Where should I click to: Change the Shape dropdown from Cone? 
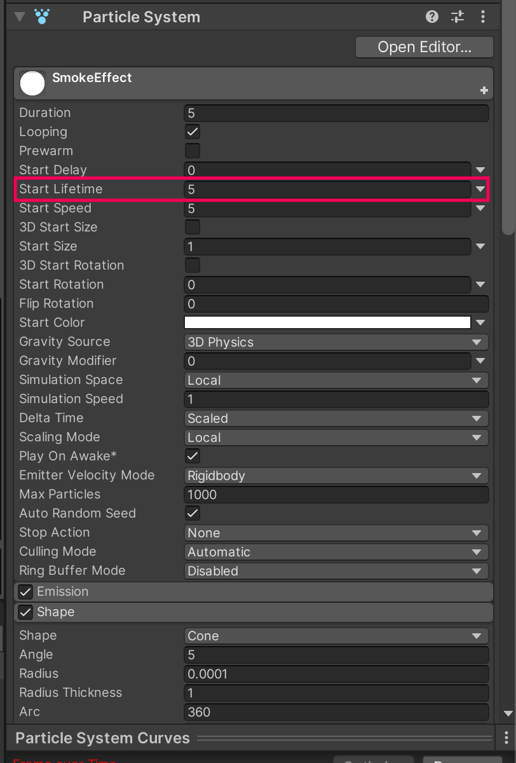(336, 635)
